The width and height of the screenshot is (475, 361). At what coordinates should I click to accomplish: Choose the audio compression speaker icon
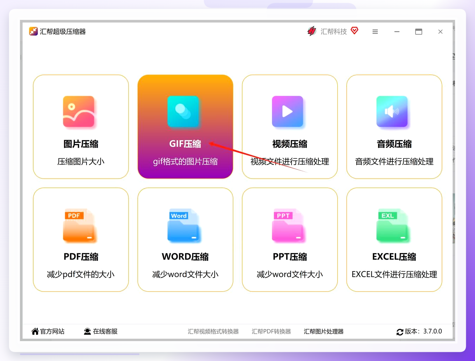(392, 111)
